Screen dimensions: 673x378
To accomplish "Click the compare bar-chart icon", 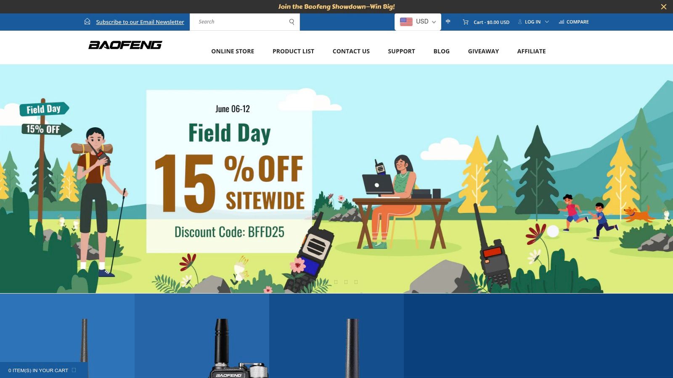I will pos(561,22).
